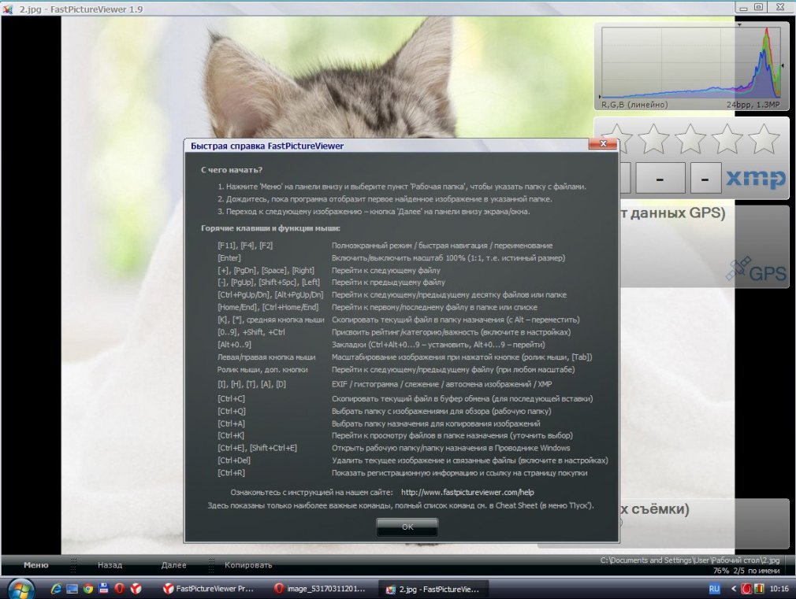This screenshot has width=796, height=599.
Task: Click the dash button next to xmp logo
Action: 705,178
